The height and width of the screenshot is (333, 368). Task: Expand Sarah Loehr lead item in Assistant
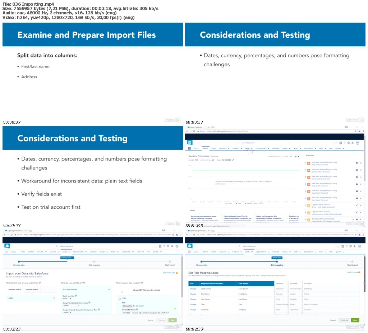tap(305, 191)
